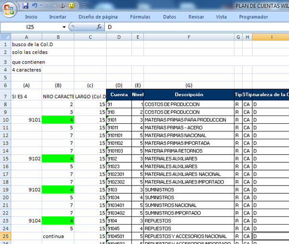Undo the last action using the toolbar arrow
289x244 pixels.
point(36,6)
